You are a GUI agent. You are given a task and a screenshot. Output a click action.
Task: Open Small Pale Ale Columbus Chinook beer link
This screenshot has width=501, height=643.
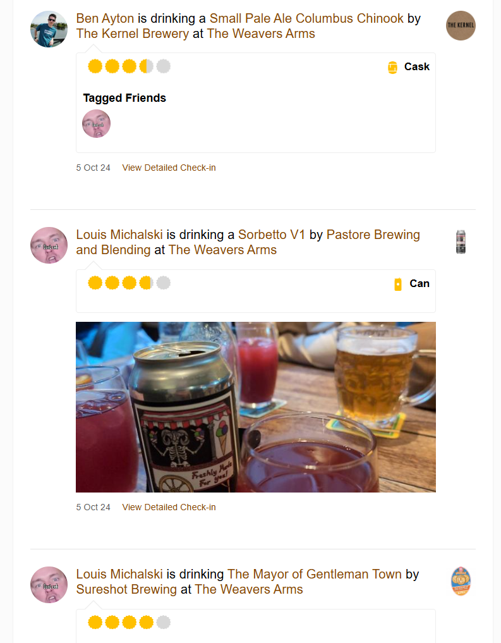tap(306, 18)
